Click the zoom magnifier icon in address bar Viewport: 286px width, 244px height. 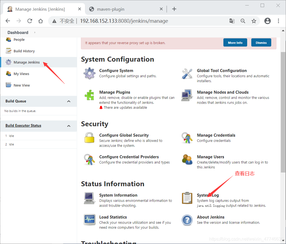point(243,21)
